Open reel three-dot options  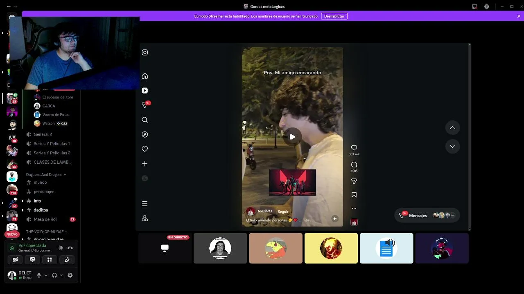click(354, 208)
